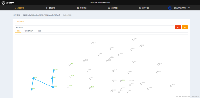The image size is (200, 98).
Task: Click the 项目管理 nav icon
Action: coord(16,8)
